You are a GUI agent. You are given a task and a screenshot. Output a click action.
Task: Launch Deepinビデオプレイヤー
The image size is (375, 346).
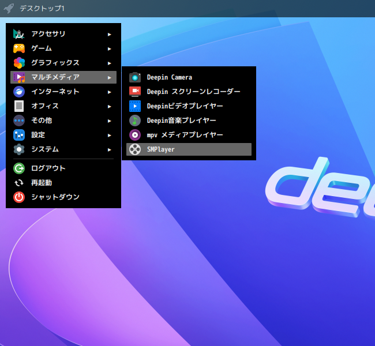[189, 106]
